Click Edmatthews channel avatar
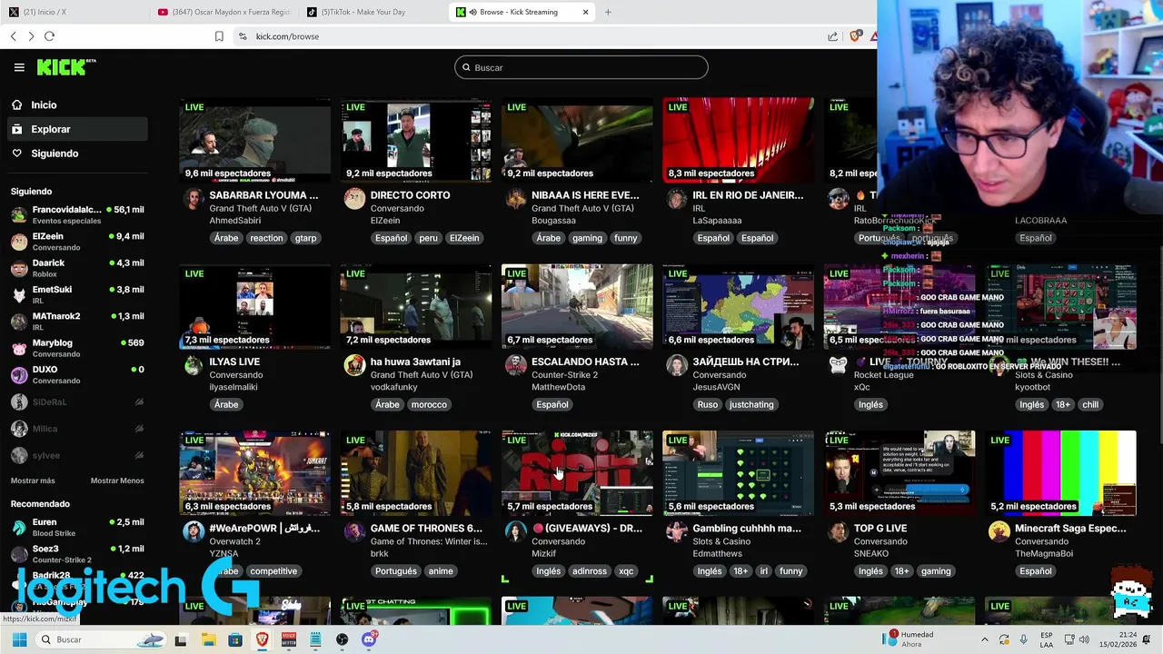This screenshot has width=1163, height=654. [676, 531]
